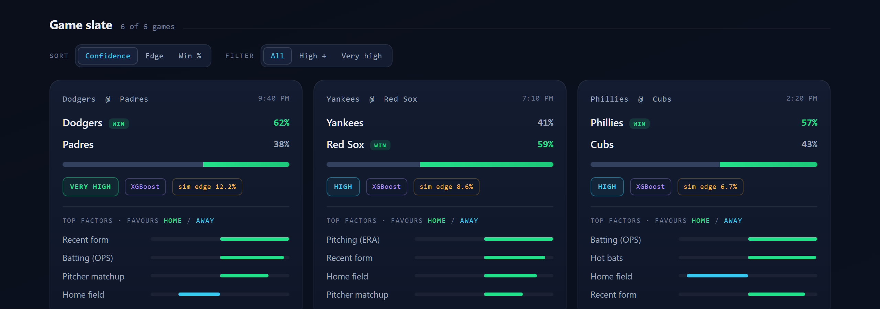This screenshot has width=880, height=309.
Task: Select the Phillies @ Cubs matchup title
Action: tap(631, 99)
